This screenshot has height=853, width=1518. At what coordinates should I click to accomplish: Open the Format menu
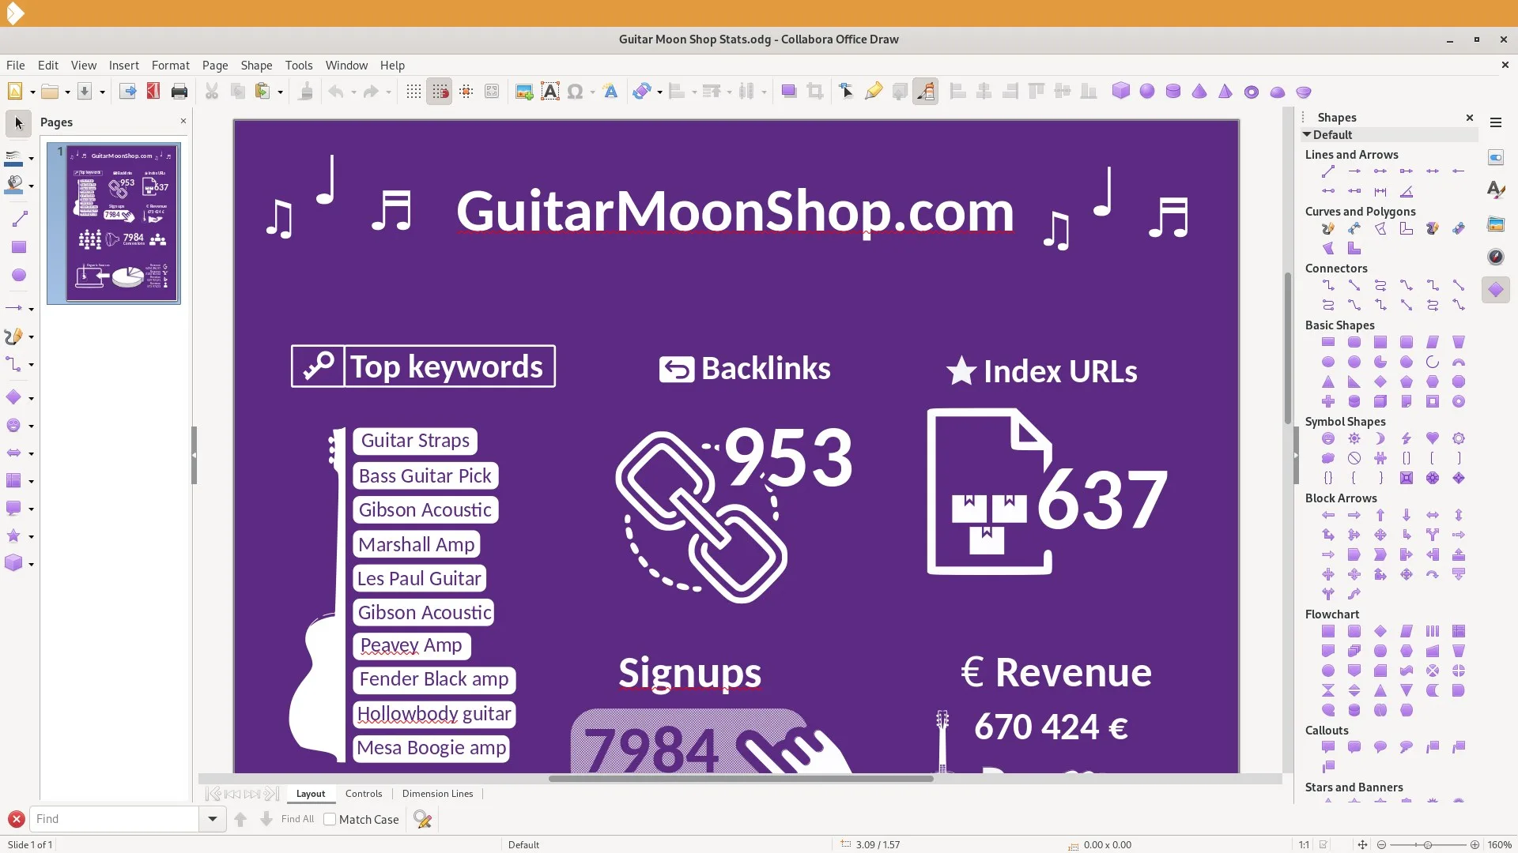click(171, 66)
